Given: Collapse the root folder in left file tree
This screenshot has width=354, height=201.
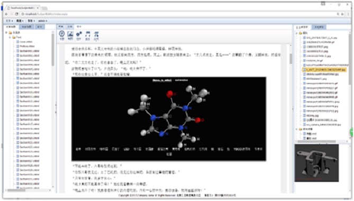Looking at the screenshot, I should [6, 33].
